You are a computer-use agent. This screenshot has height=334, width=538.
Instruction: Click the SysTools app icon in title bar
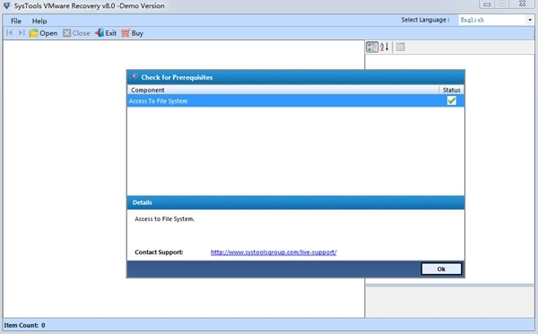[6, 5]
